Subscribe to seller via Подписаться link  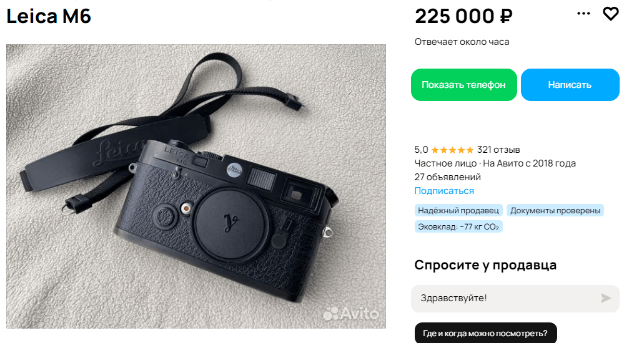(444, 191)
